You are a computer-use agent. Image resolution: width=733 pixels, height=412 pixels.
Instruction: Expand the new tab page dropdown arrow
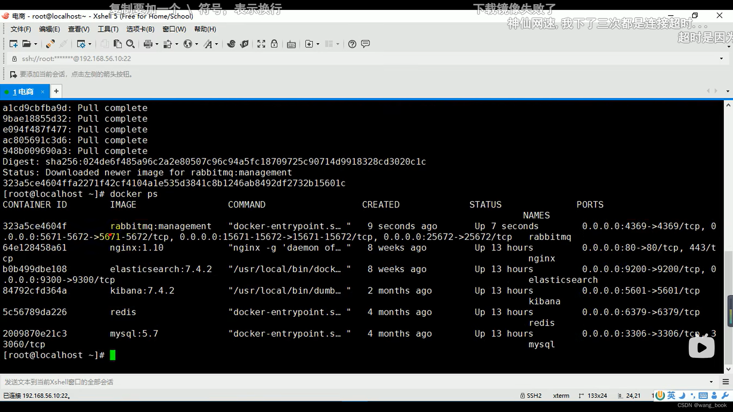tap(318, 44)
